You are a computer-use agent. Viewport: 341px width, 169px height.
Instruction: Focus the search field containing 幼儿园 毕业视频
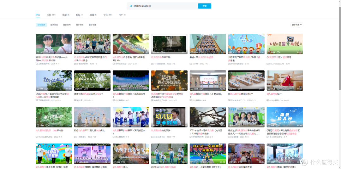coord(162,6)
